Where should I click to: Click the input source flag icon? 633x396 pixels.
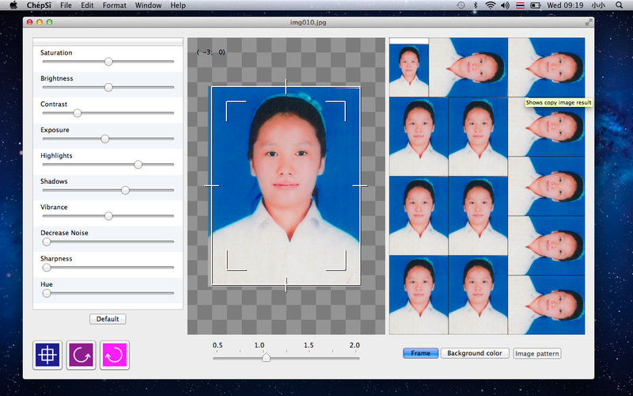tap(520, 6)
